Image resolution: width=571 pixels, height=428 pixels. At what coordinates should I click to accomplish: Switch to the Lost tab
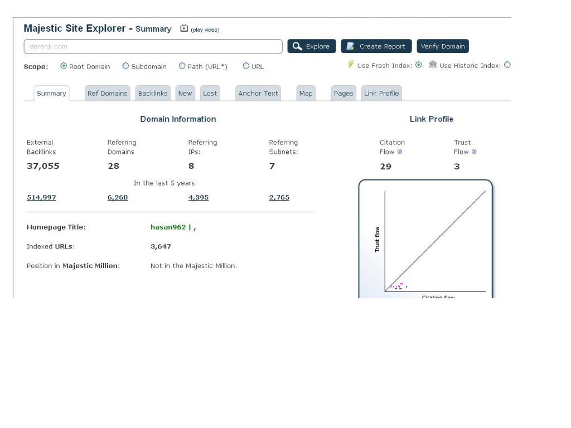[210, 94]
